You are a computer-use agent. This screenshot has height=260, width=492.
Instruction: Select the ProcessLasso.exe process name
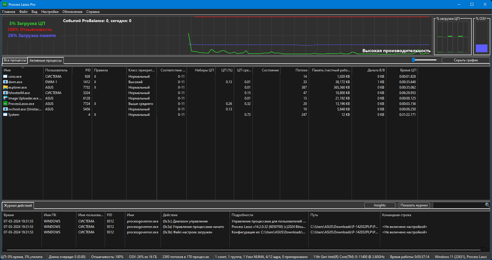[x=21, y=104]
